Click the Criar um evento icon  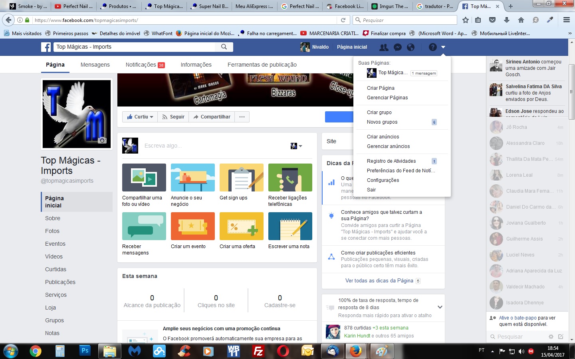[193, 226]
